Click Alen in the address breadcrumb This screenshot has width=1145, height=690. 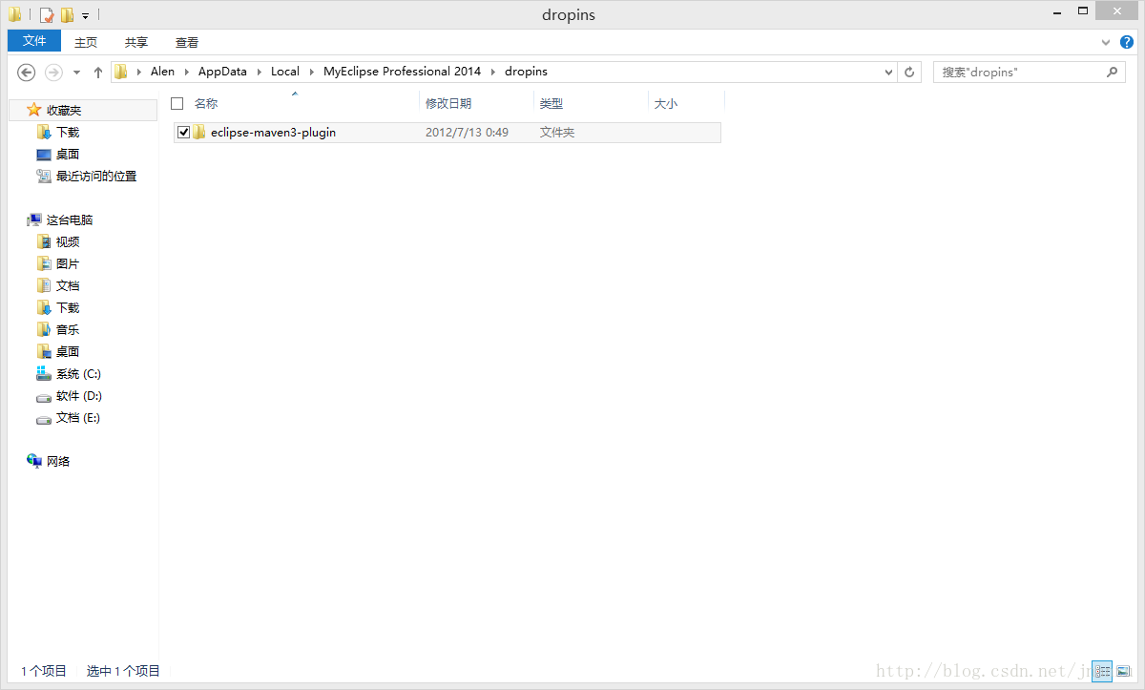click(x=162, y=72)
